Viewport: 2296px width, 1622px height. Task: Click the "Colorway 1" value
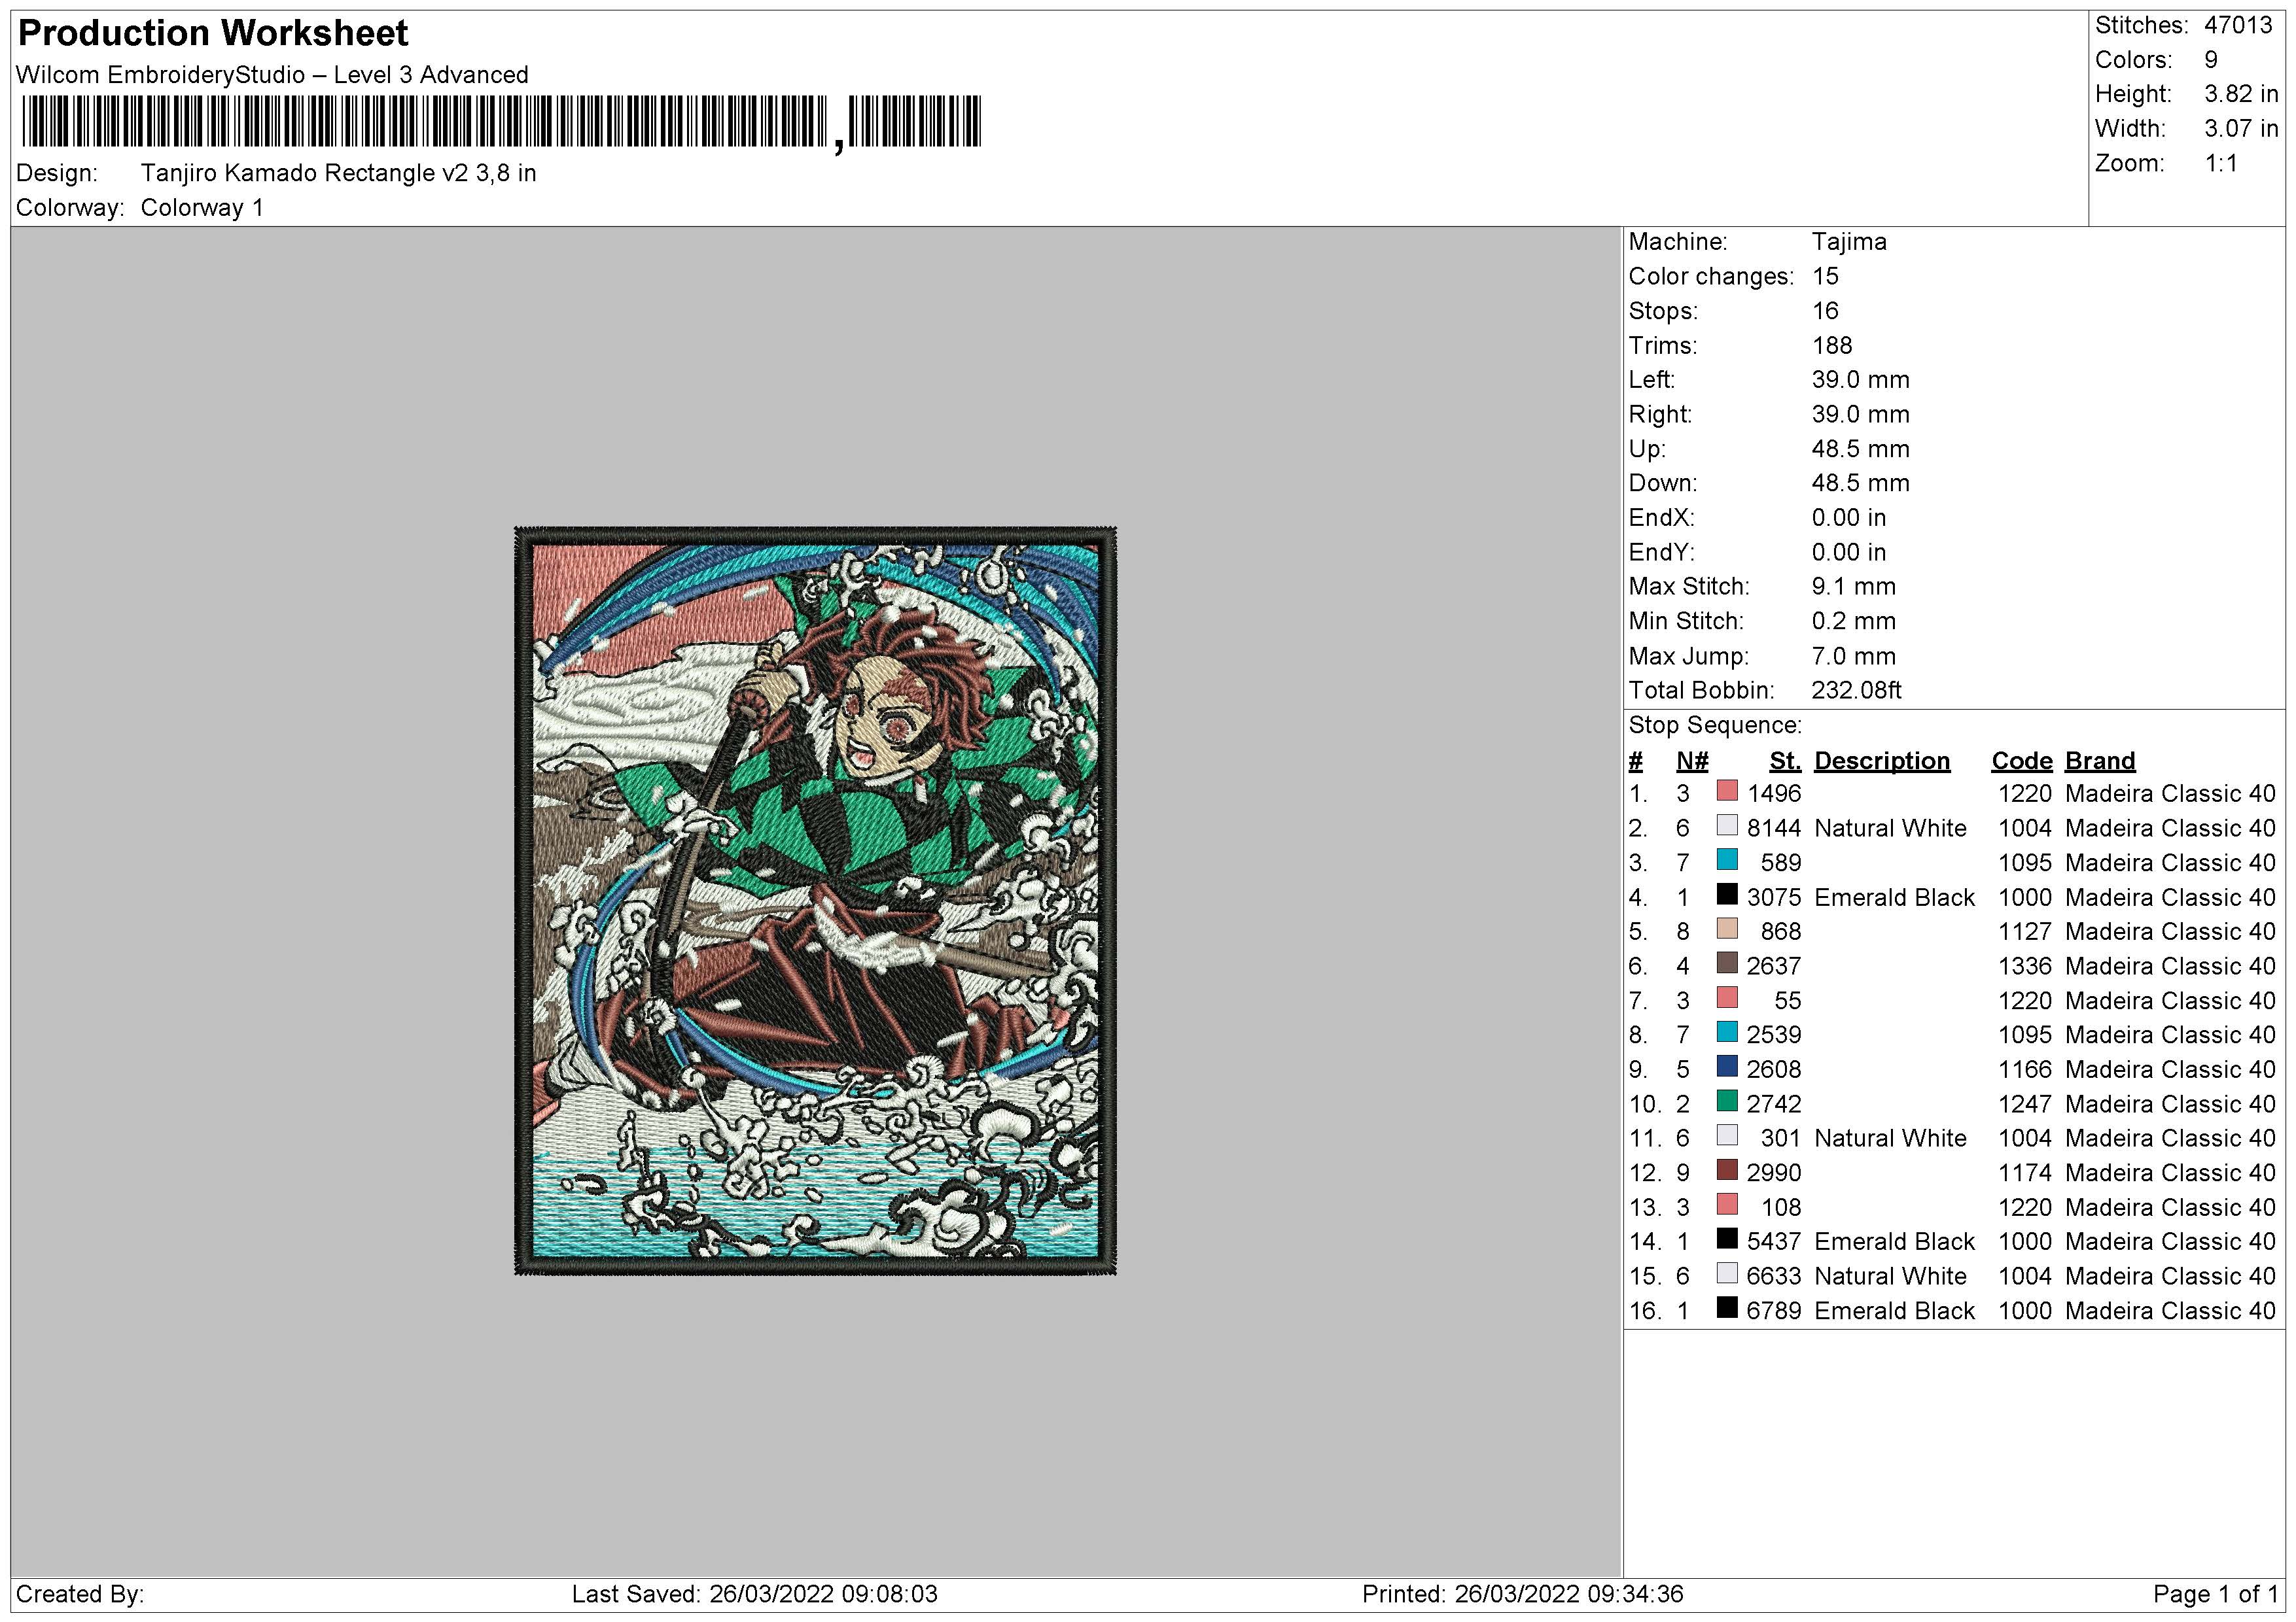click(202, 208)
